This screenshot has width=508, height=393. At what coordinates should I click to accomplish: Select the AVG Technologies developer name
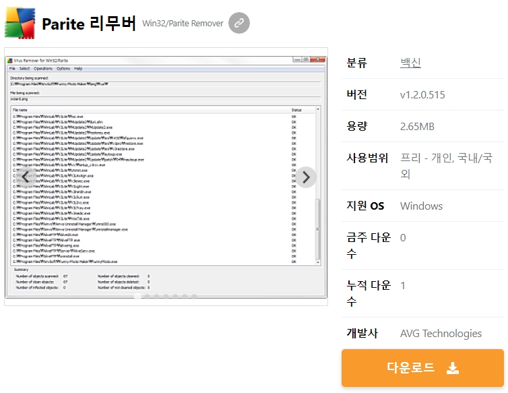pyautogui.click(x=441, y=333)
